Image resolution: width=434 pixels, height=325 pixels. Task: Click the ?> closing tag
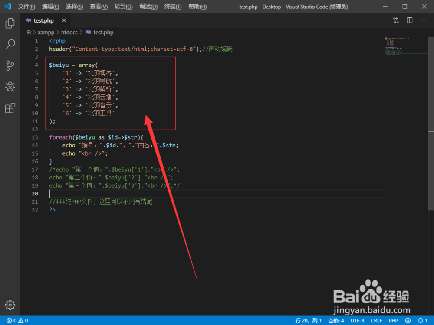click(53, 210)
